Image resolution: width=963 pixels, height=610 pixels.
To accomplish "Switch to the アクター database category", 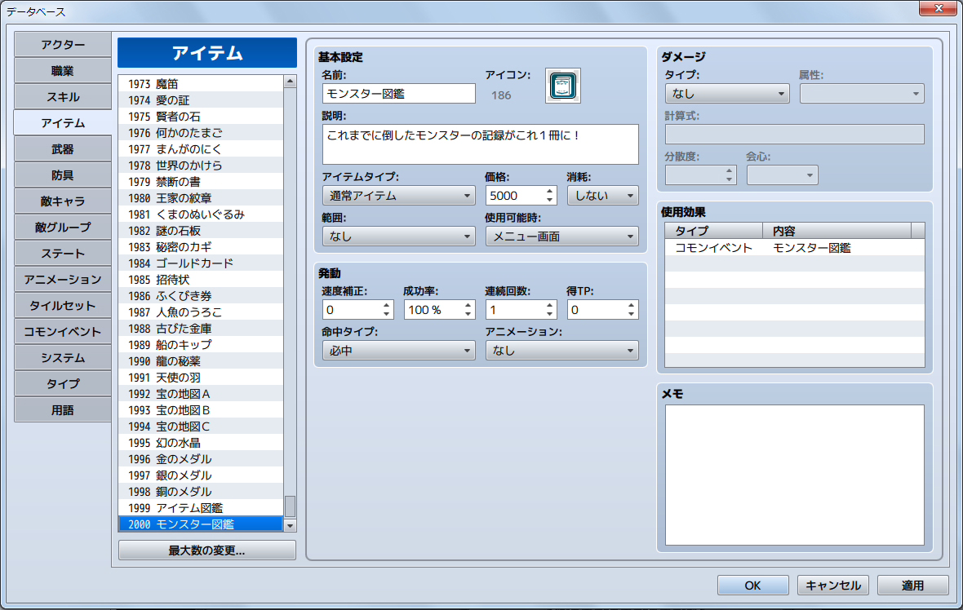I will click(62, 45).
